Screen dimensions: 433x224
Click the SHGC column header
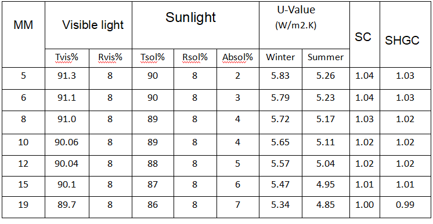(x=405, y=35)
